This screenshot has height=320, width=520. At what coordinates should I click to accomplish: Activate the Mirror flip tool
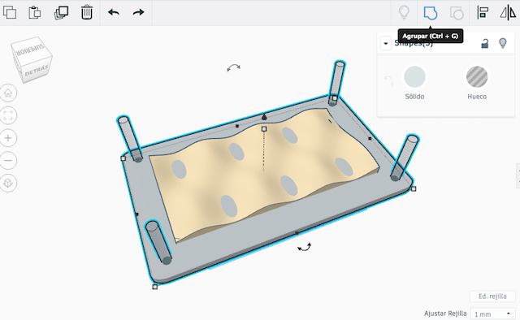[508, 13]
